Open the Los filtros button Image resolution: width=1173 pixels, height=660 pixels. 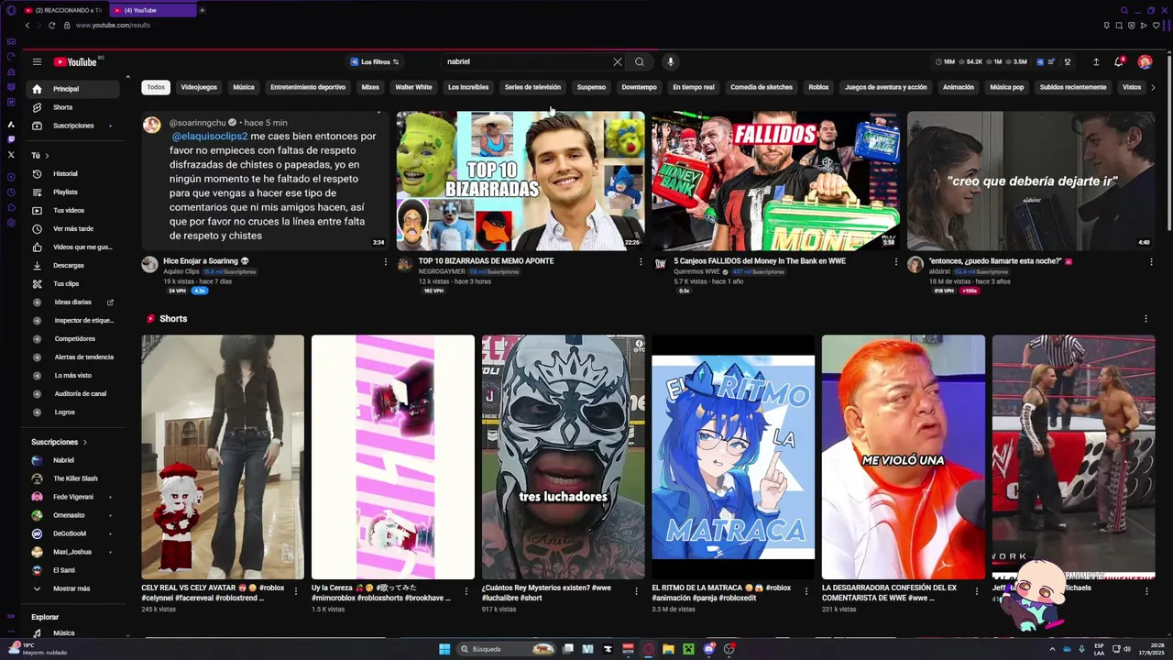pos(375,61)
